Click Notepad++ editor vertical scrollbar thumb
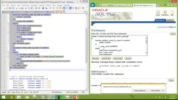The image size is (178, 100). (86, 45)
